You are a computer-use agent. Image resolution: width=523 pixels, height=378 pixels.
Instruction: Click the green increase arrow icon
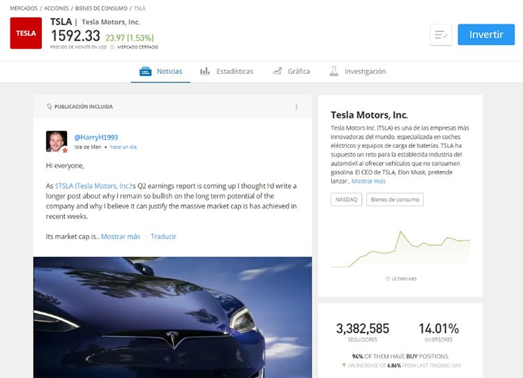point(344,365)
